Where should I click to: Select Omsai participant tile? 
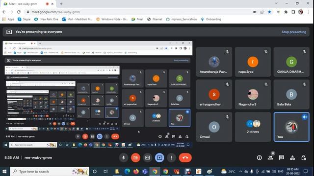click(x=214, y=127)
